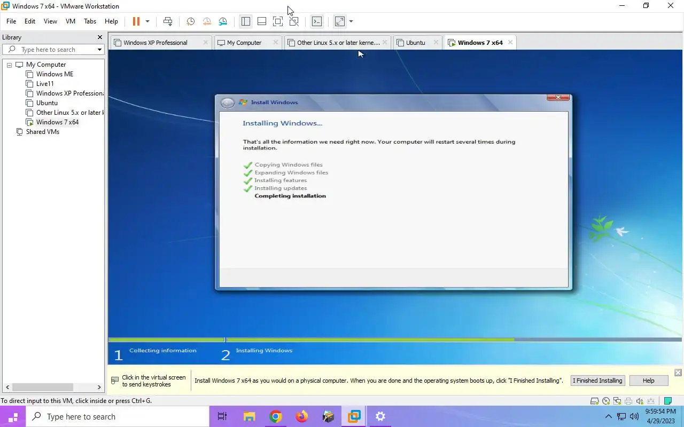The image size is (684, 427).
Task: Click the stretch guest display icon
Action: pos(340,21)
